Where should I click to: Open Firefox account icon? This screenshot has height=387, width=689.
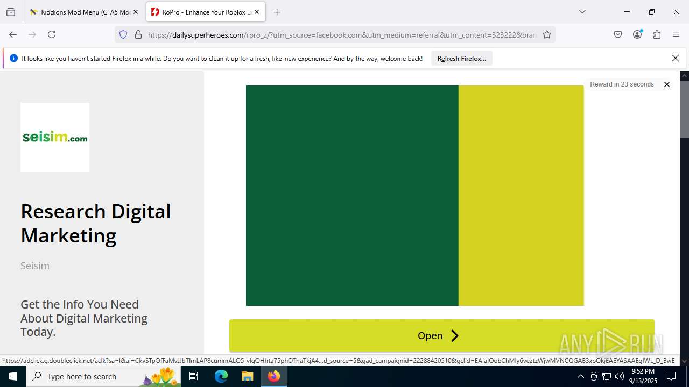[637, 34]
